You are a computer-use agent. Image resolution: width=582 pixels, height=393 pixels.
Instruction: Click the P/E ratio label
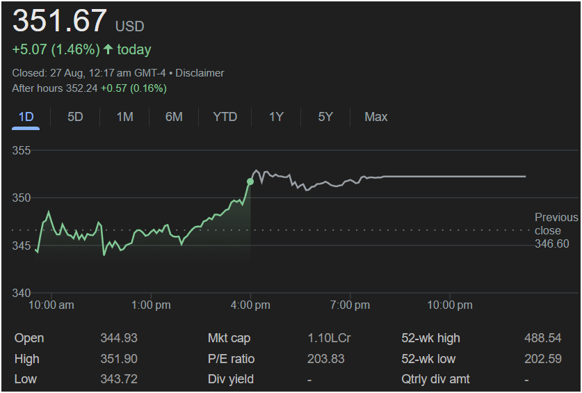pyautogui.click(x=231, y=359)
